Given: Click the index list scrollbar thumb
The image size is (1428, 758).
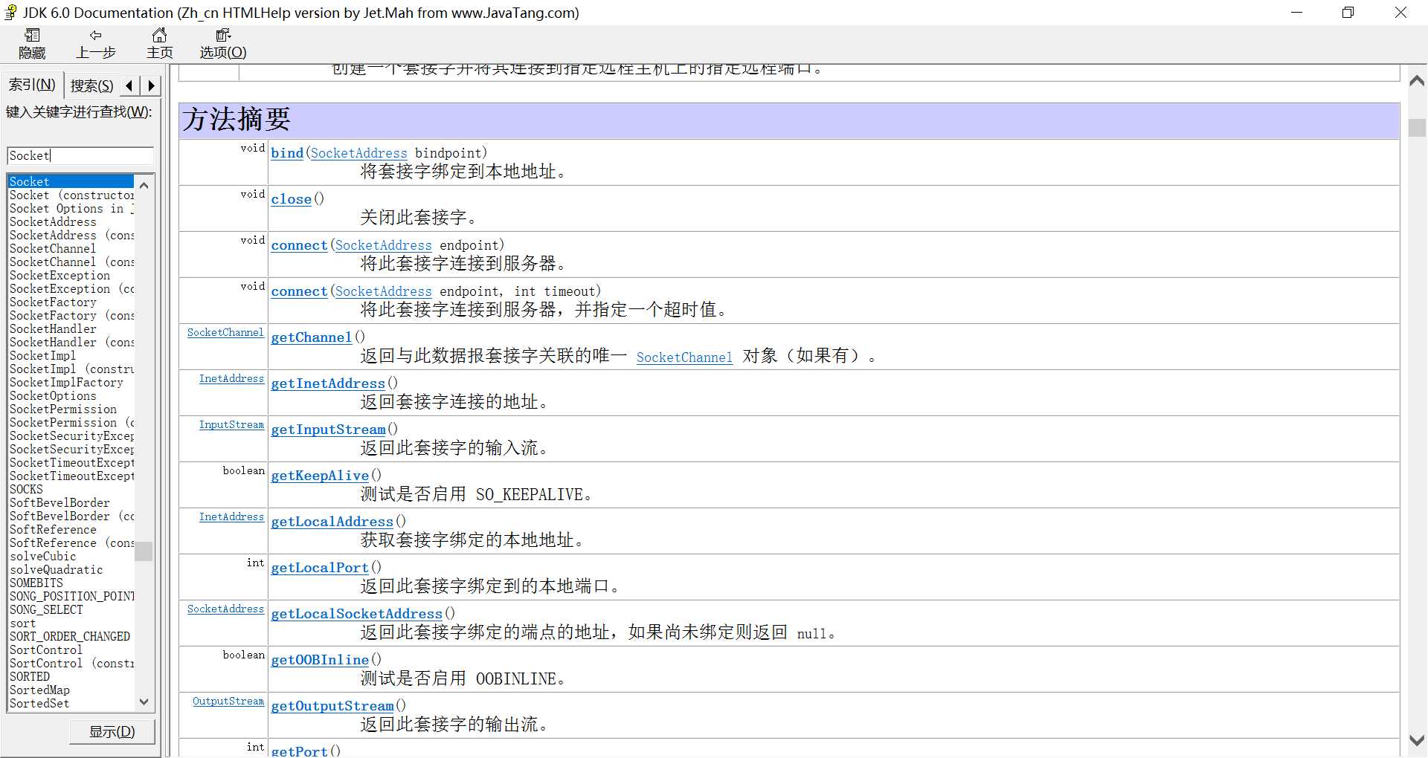Looking at the screenshot, I should [x=144, y=551].
